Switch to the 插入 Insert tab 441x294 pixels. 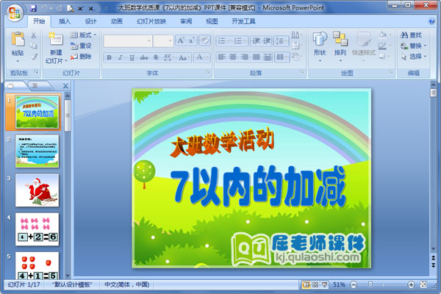pyautogui.click(x=65, y=21)
